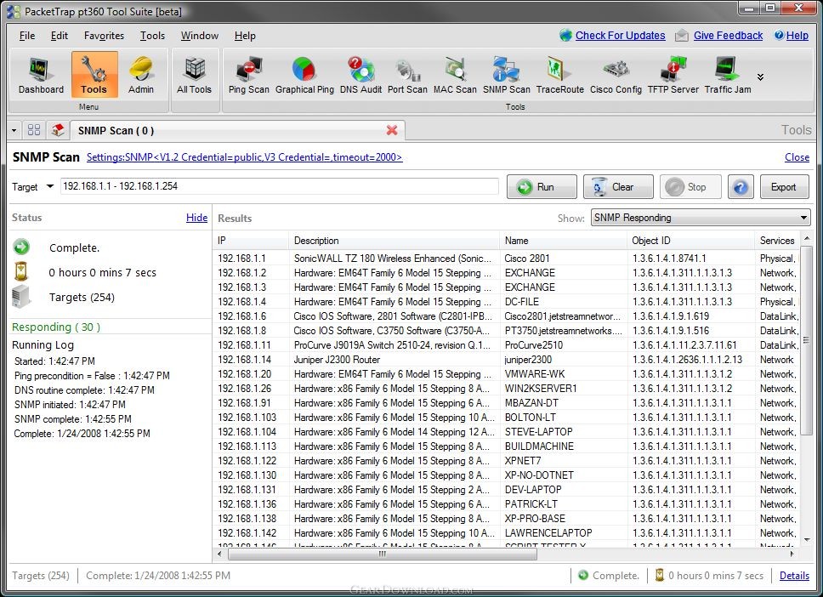This screenshot has width=823, height=597.
Task: Open the Window menu
Action: (x=200, y=36)
